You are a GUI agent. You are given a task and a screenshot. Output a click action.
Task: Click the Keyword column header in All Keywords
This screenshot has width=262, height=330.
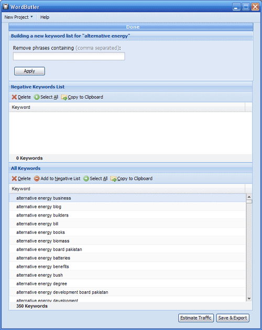pyautogui.click(x=127, y=189)
